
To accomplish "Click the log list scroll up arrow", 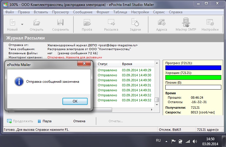I will click(x=157, y=63).
